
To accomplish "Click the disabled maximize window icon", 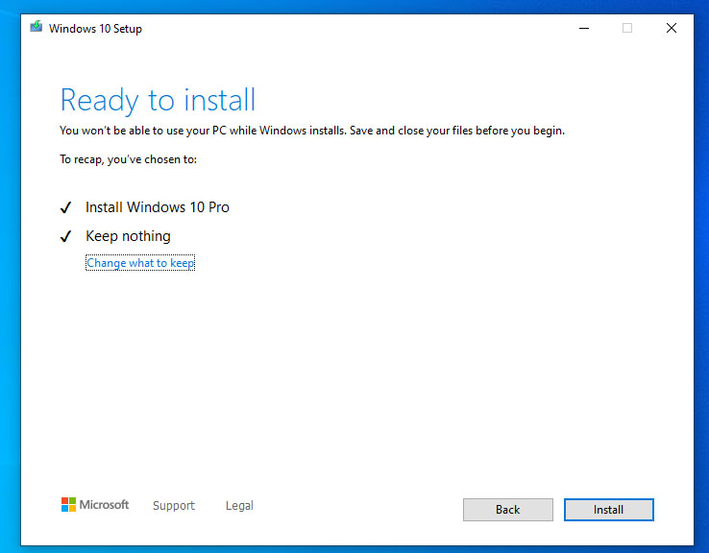I will pyautogui.click(x=627, y=28).
